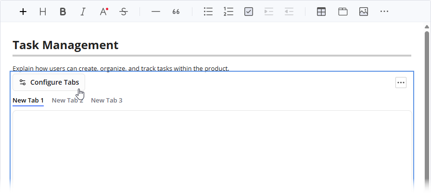Open the text color picker
Image resolution: width=431 pixels, height=193 pixels.
click(x=103, y=12)
